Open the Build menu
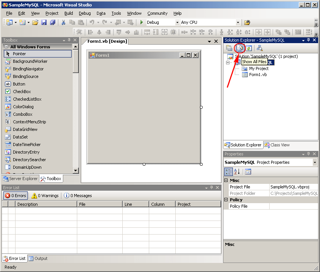Image resolution: width=320 pixels, height=272 pixels. [x=69, y=13]
